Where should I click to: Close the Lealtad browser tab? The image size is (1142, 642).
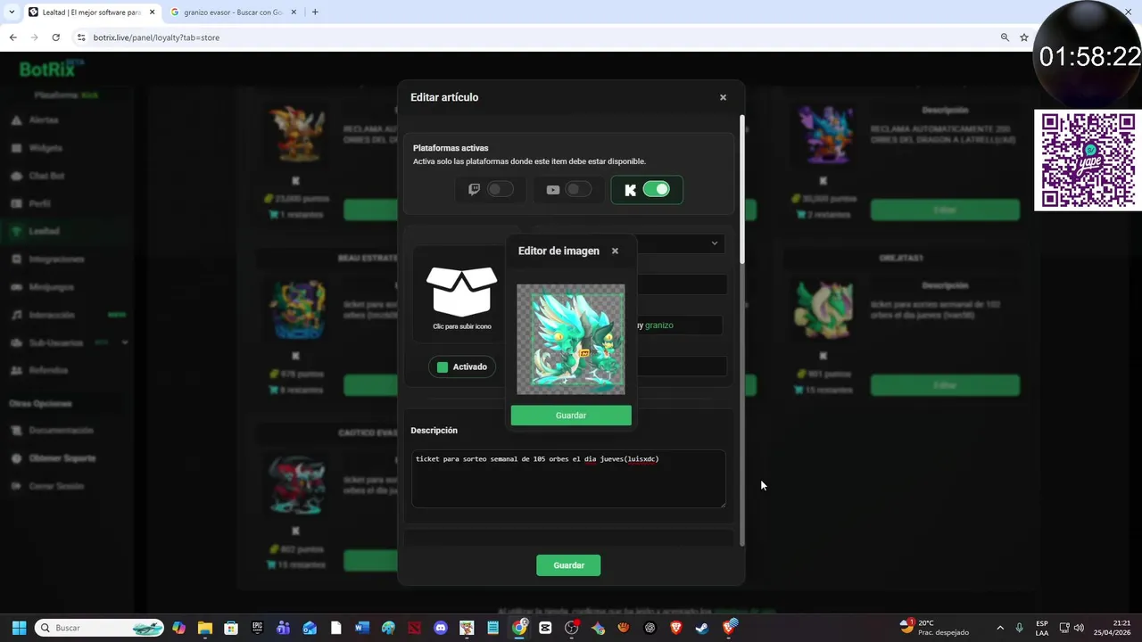click(x=152, y=12)
